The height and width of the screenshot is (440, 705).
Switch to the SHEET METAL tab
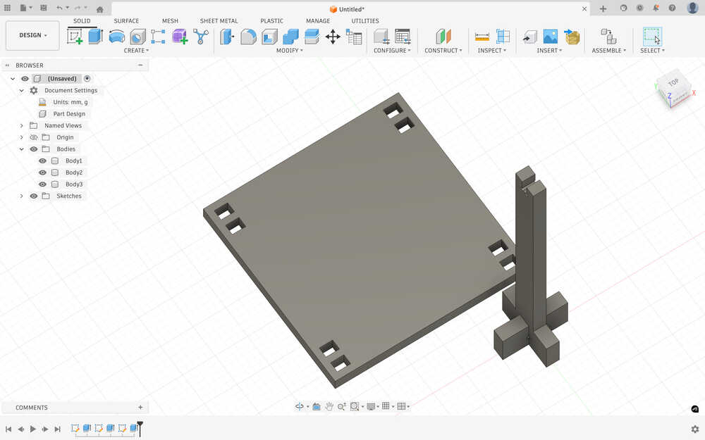219,20
